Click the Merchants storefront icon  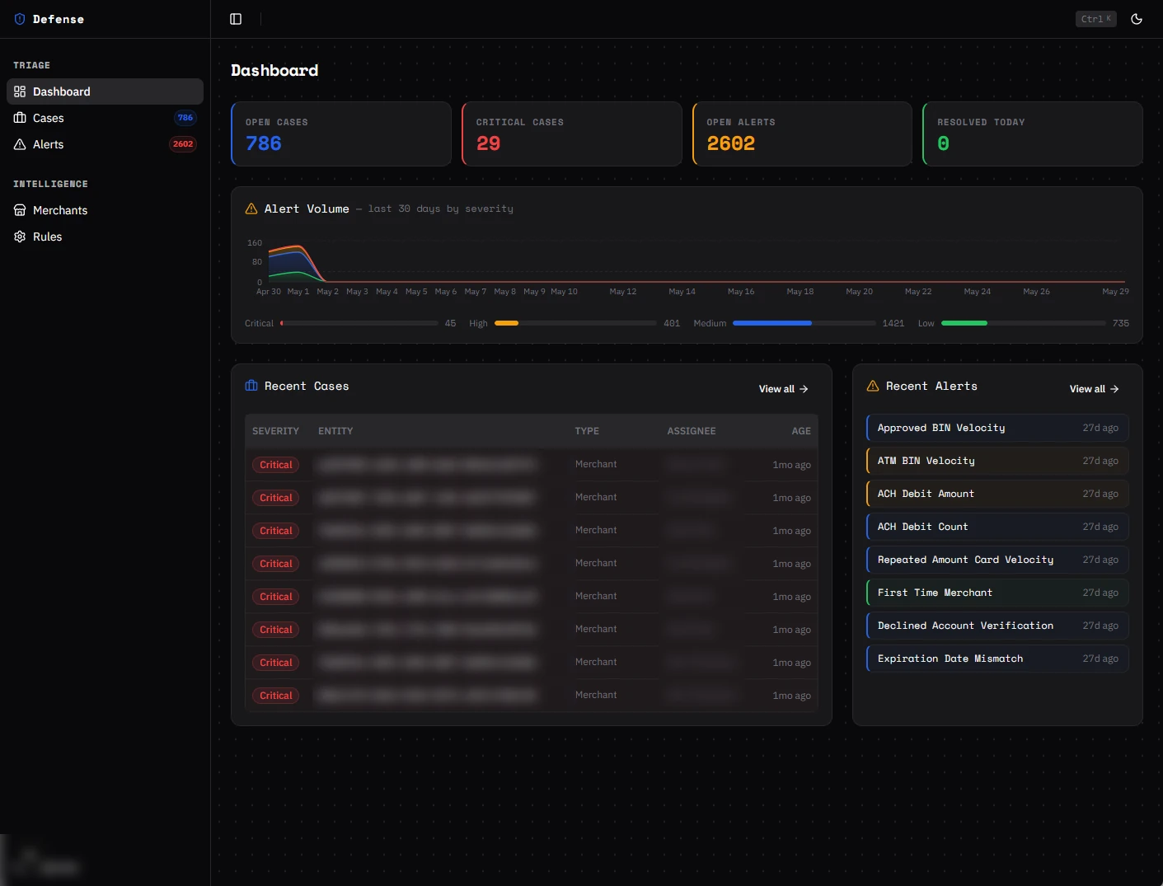(20, 210)
